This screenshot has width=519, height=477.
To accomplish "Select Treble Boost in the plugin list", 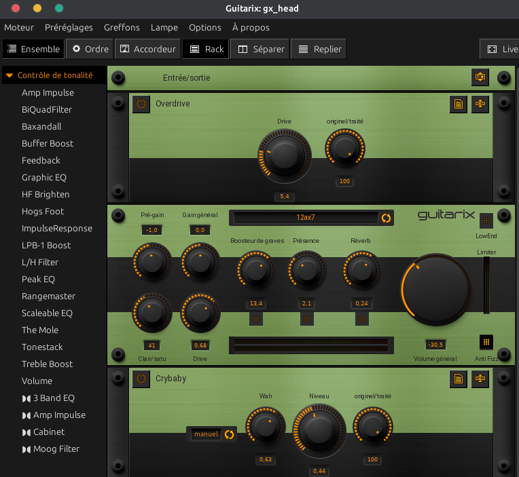I will click(47, 364).
